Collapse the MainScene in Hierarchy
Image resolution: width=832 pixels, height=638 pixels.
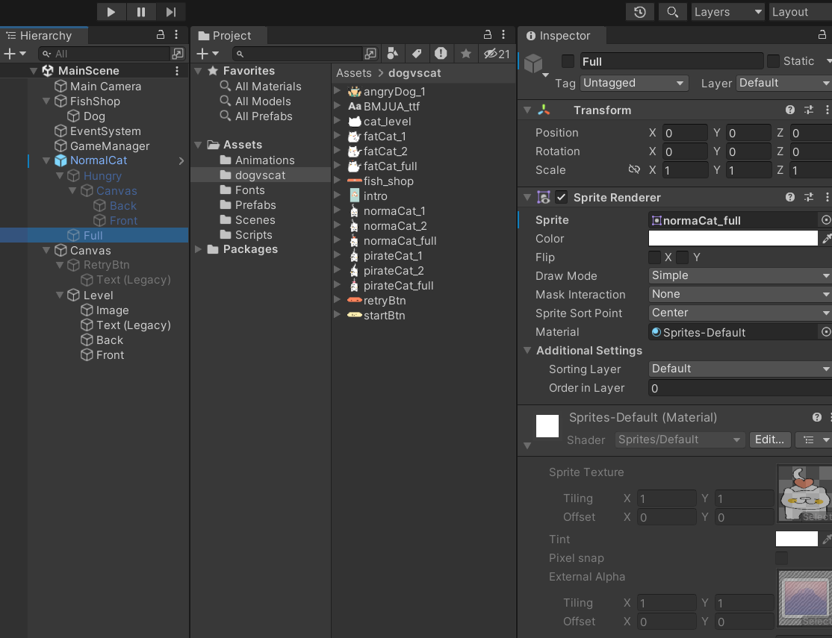tap(34, 71)
